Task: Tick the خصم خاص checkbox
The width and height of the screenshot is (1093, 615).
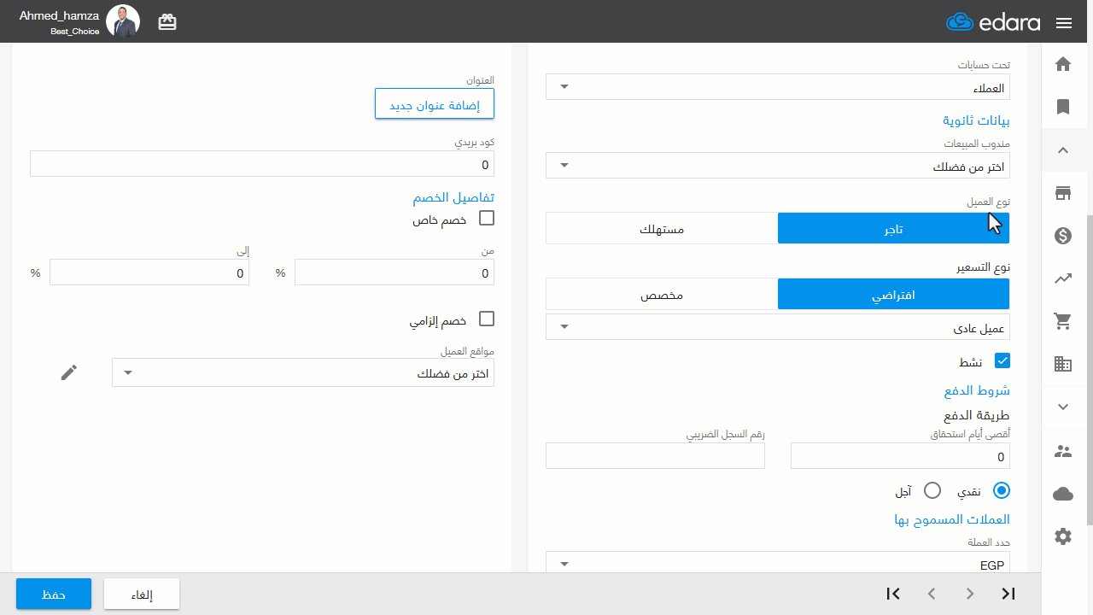Action: point(487,219)
